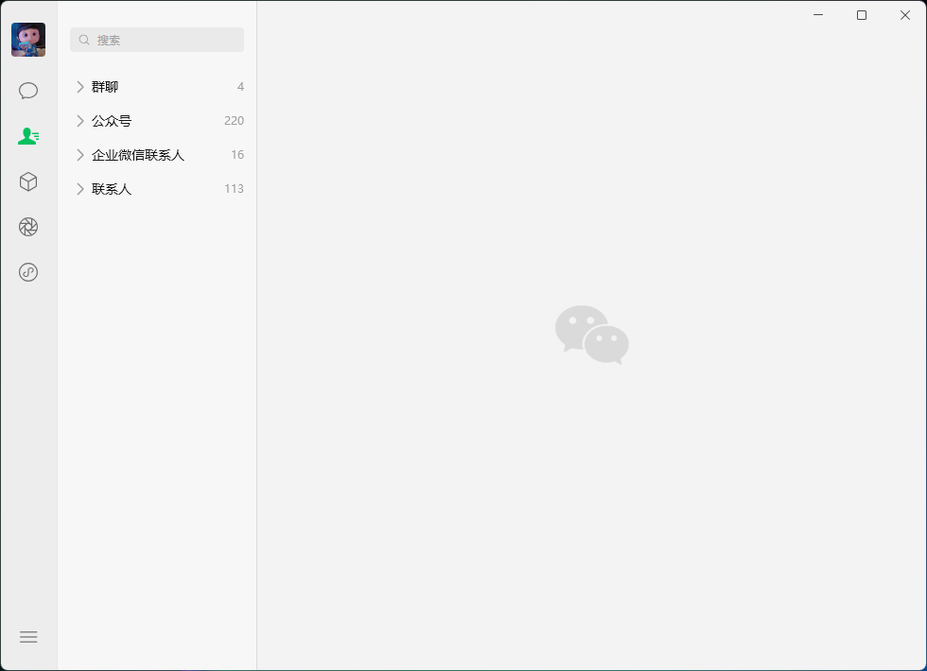The image size is (927, 671).
Task: Click the 220 count beside 公众号
Action: coord(235,121)
